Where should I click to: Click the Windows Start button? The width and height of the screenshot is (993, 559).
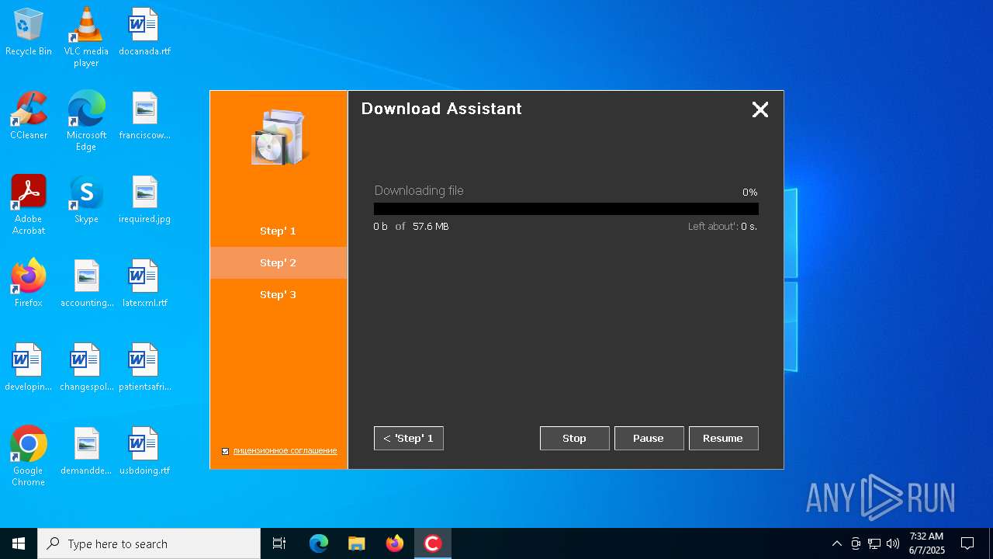click(x=19, y=543)
